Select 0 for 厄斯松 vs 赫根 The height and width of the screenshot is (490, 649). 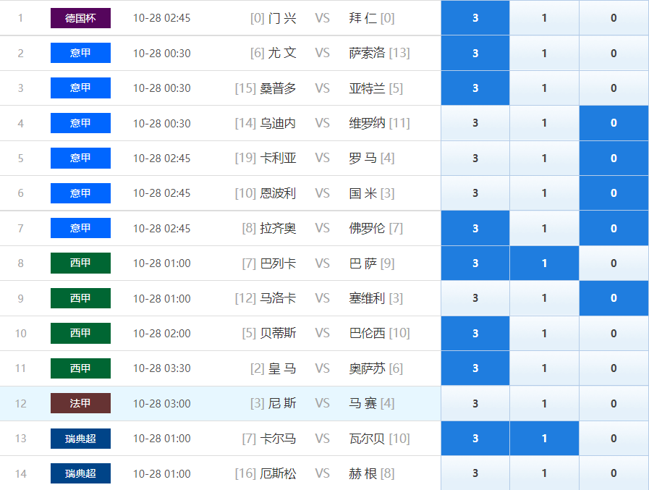point(614,473)
